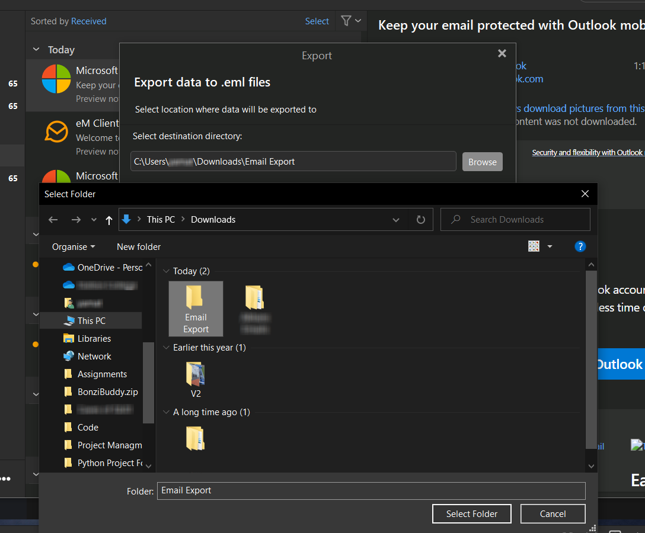Open recent locations chevron beside forward arrow
Image resolution: width=645 pixels, height=533 pixels.
(94, 220)
